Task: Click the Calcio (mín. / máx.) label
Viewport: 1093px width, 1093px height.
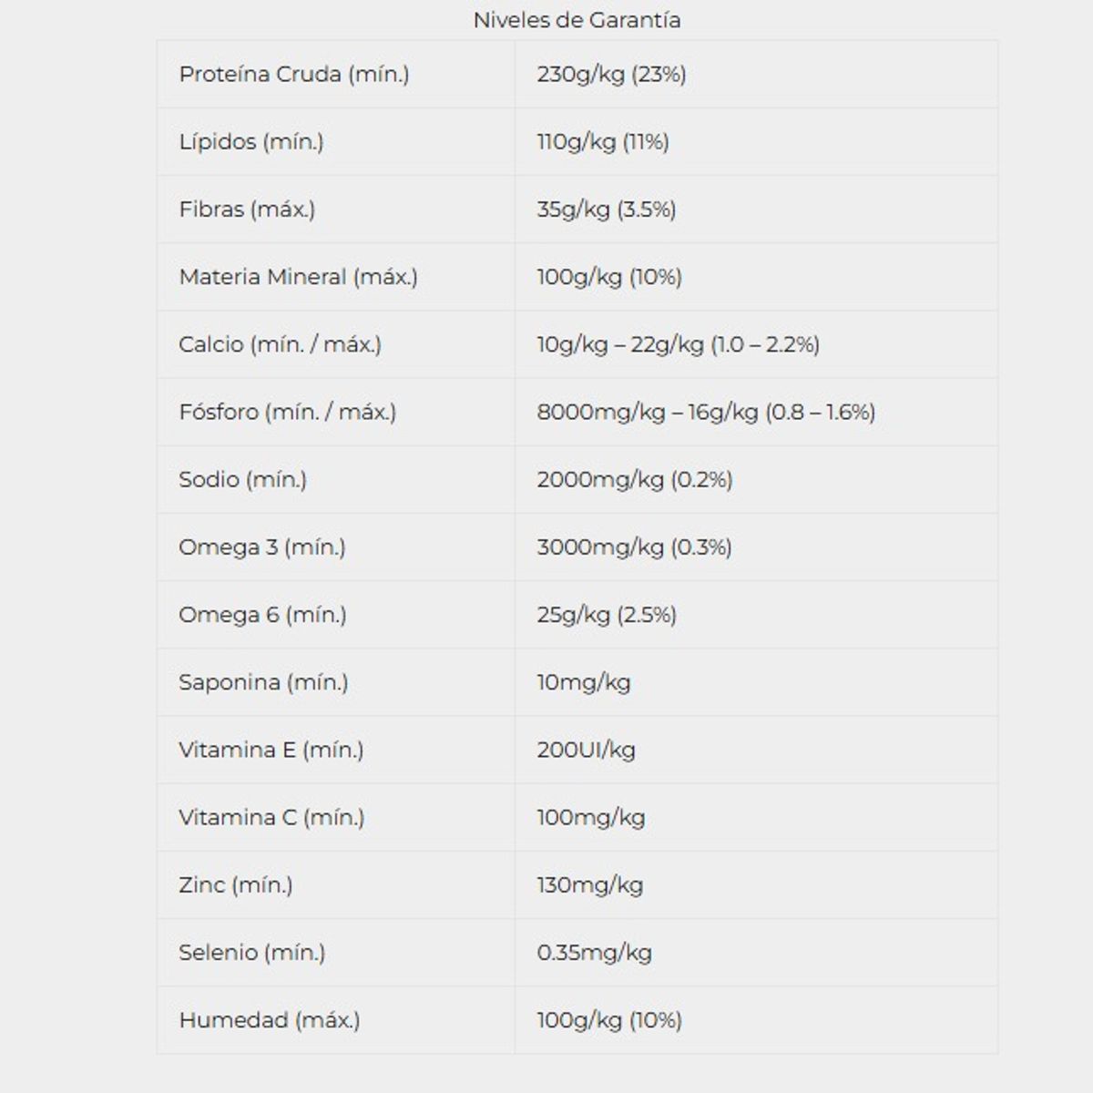Action: coord(280,344)
